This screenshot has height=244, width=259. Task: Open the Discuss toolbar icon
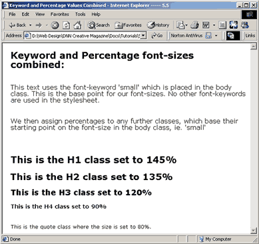coord(222,25)
